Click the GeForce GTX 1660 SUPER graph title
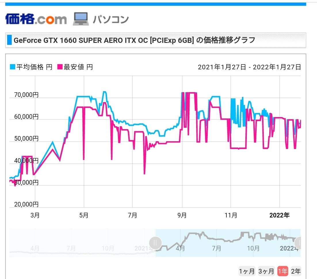Viewport: 317px width, 279px height. (134, 40)
